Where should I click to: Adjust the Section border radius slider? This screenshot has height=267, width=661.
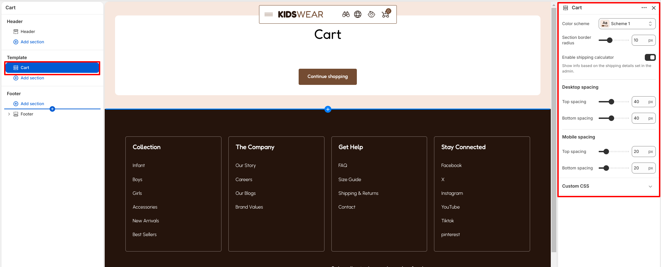pos(614,40)
